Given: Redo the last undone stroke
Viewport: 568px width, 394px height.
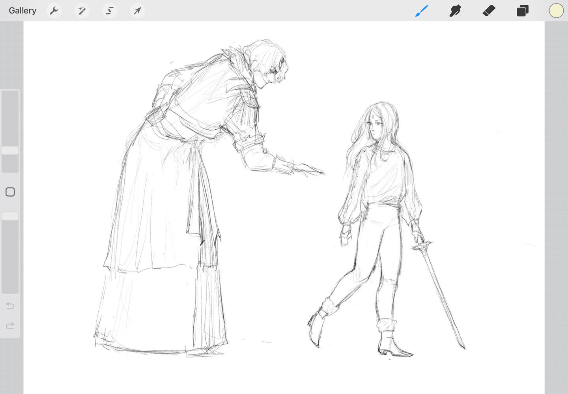Looking at the screenshot, I should tap(10, 326).
